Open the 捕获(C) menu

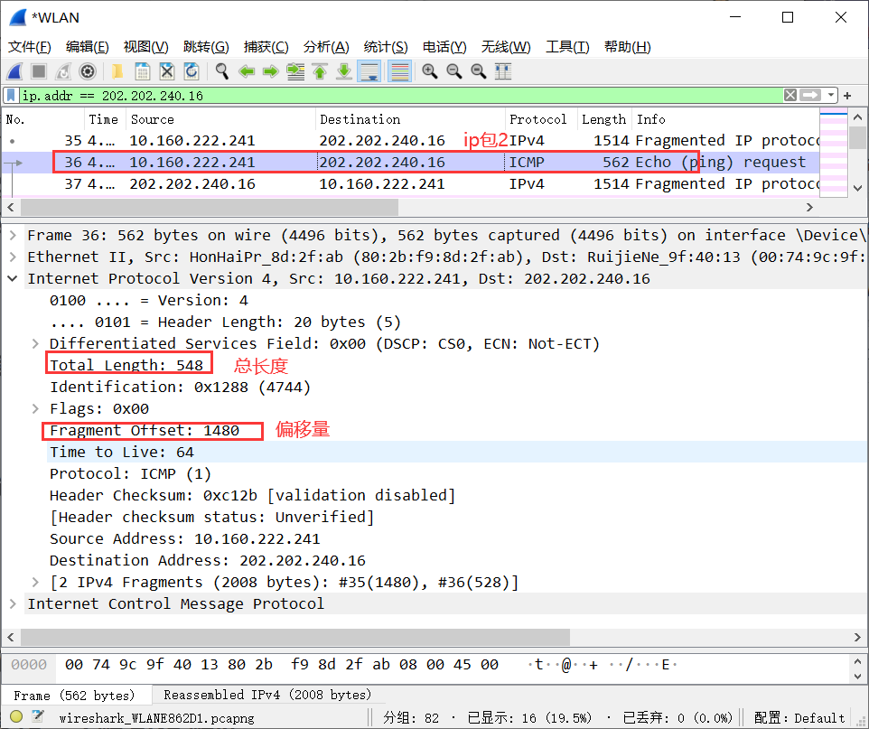click(266, 47)
